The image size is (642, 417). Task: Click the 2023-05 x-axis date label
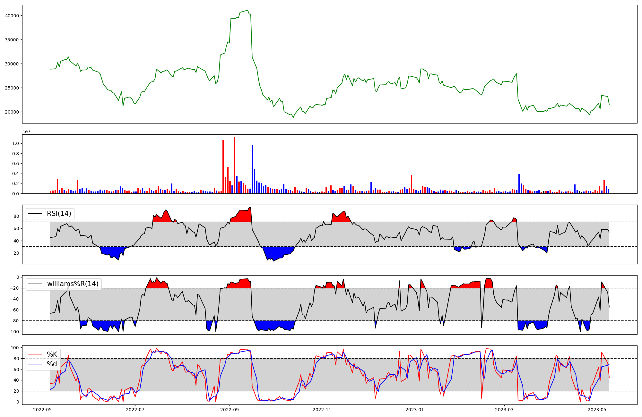(x=597, y=410)
